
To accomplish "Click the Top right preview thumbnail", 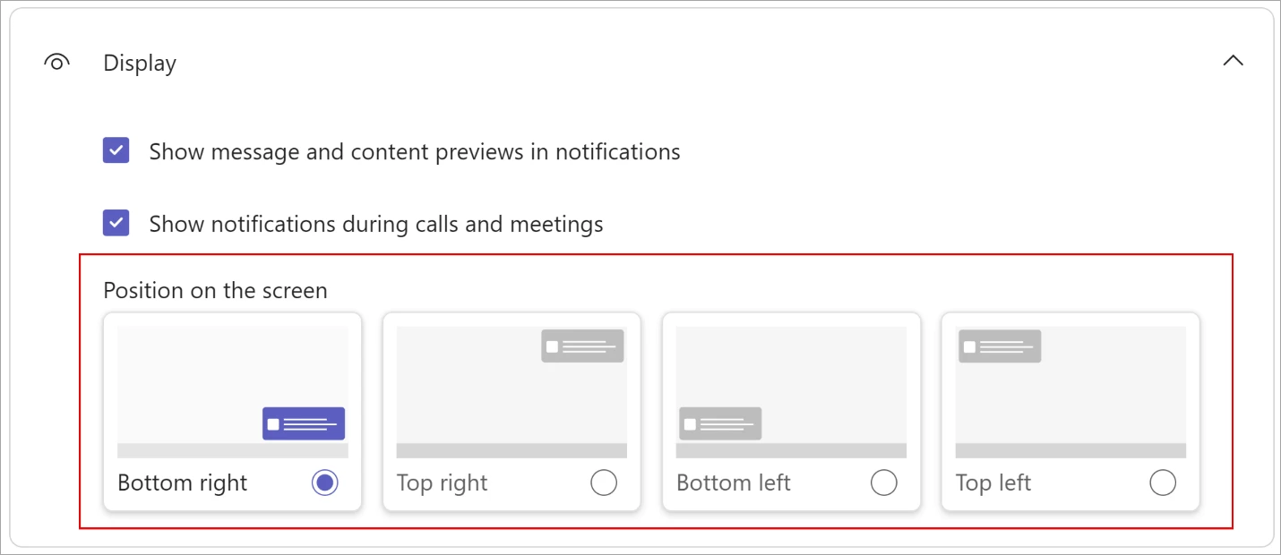I will click(512, 392).
